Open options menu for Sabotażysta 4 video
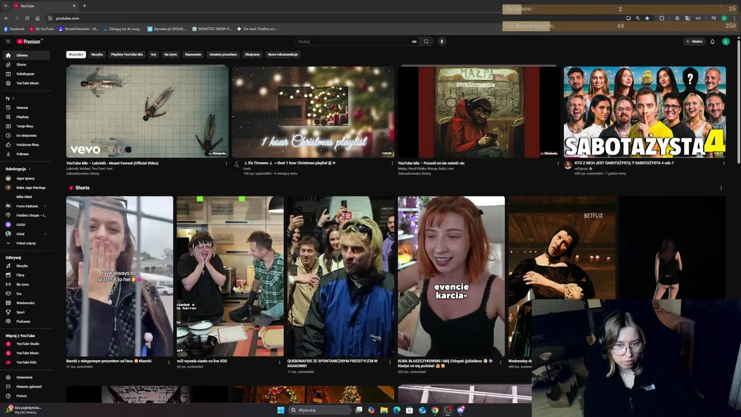 tap(724, 163)
